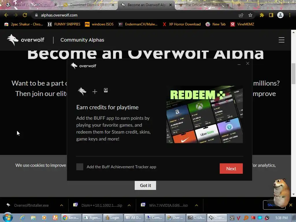This screenshot has height=222, width=296.
Task: Open the EndermanCH/Malw... bookmark
Action: [138, 24]
